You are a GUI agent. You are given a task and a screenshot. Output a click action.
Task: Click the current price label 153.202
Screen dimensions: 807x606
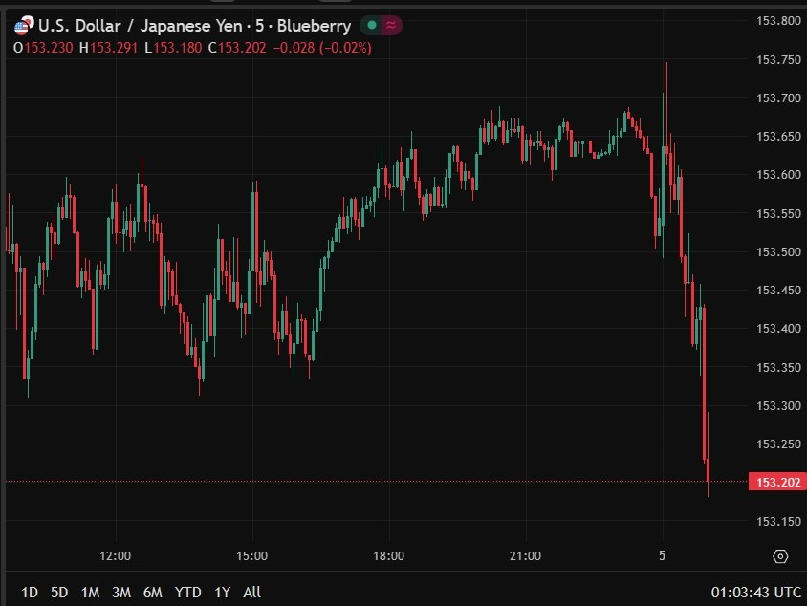[x=775, y=483]
